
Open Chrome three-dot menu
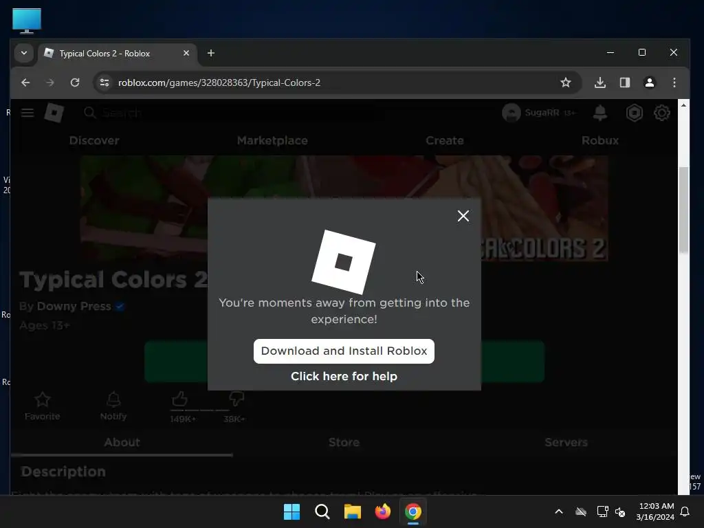pyautogui.click(x=674, y=82)
